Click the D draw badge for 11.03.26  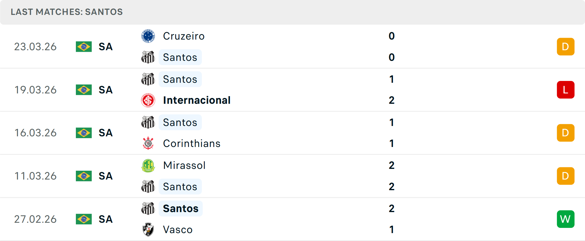click(565, 176)
